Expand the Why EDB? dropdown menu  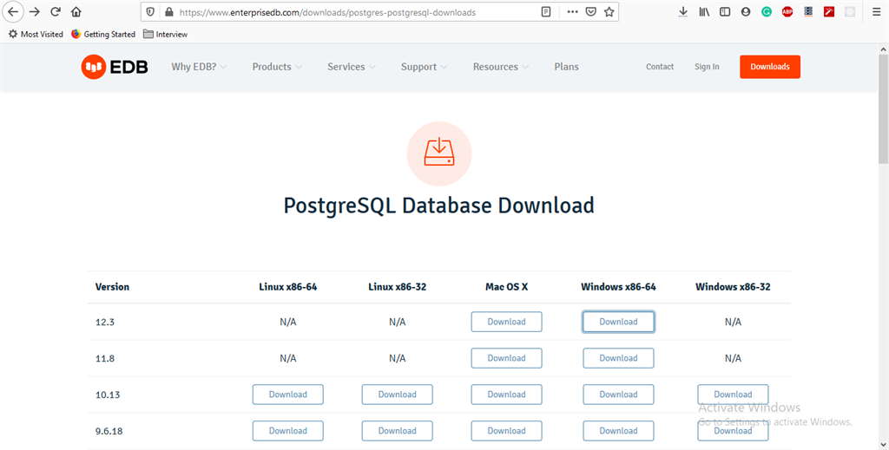click(199, 67)
